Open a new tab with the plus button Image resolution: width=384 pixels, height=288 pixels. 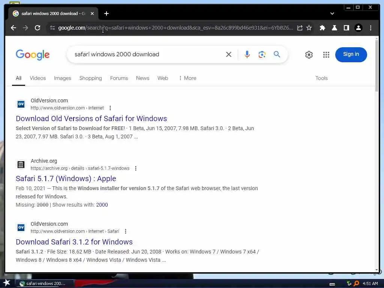(x=106, y=13)
